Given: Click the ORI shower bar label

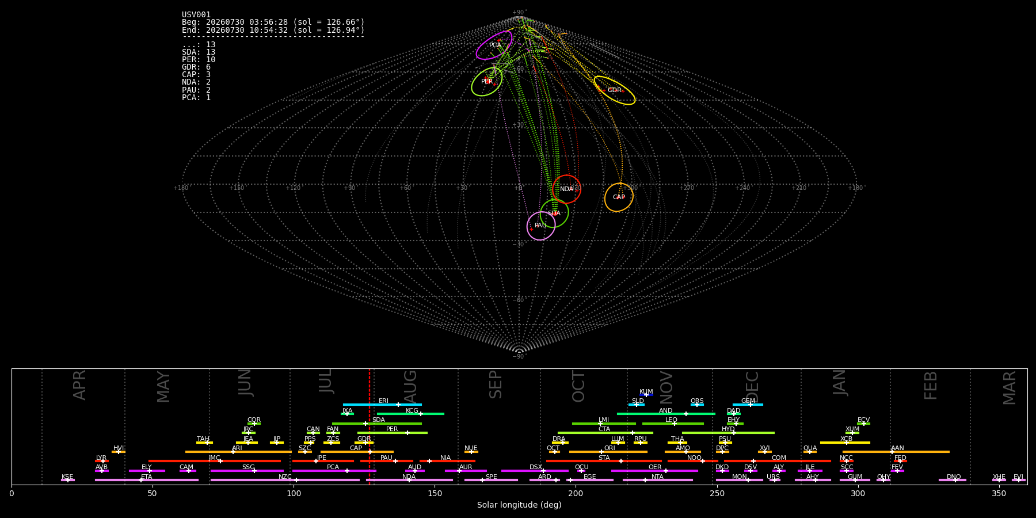Looking at the screenshot, I should (x=610, y=448).
